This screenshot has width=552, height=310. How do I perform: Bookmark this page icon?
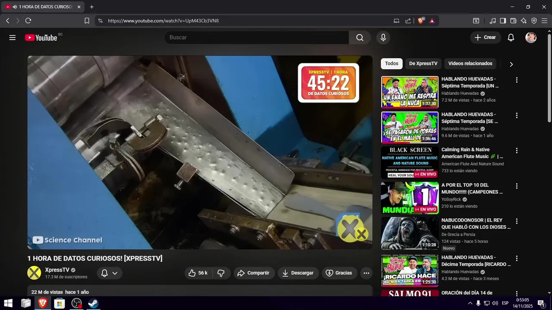(x=87, y=21)
